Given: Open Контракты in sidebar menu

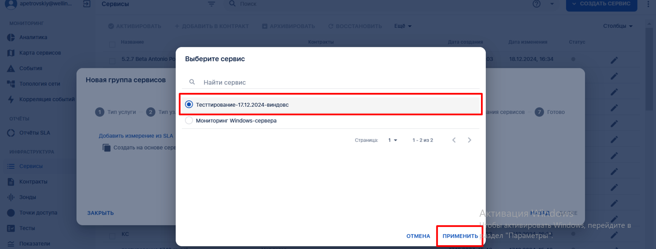Looking at the screenshot, I should 33,182.
